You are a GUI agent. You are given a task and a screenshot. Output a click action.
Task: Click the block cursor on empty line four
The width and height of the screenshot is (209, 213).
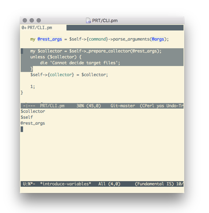[x=22, y=129]
